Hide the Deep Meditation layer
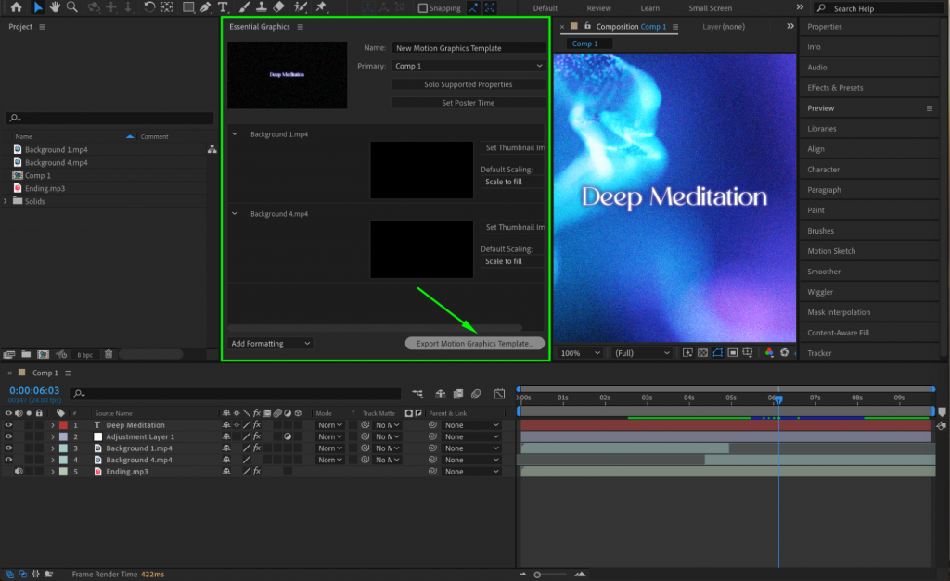950x581 pixels. coord(8,424)
